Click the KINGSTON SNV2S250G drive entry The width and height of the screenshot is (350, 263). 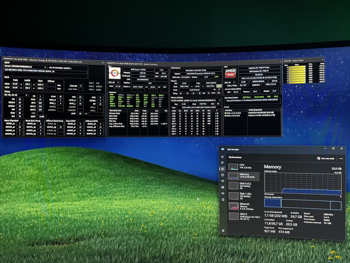[x=261, y=113]
